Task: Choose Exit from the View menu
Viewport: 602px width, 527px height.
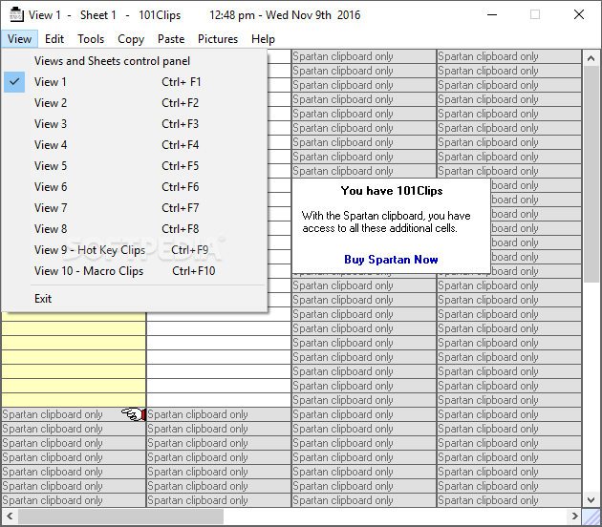Action: [135, 299]
